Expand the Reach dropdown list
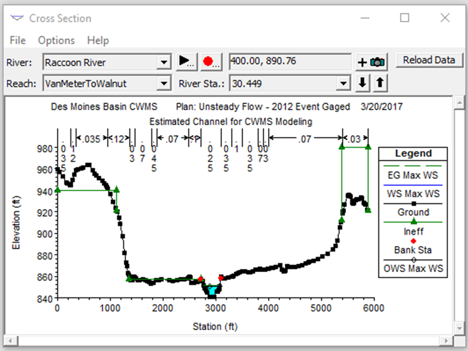Viewport: 468px width, 351px height. (163, 83)
